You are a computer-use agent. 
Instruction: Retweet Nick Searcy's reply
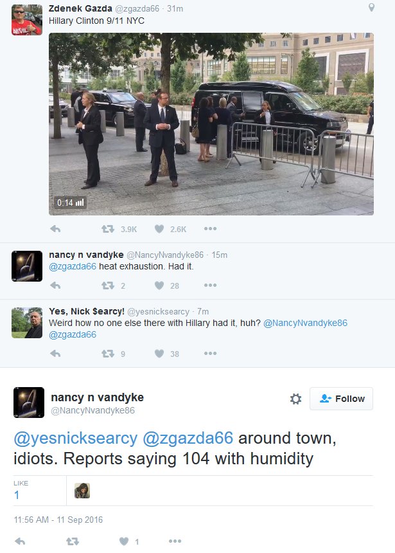[x=108, y=354]
